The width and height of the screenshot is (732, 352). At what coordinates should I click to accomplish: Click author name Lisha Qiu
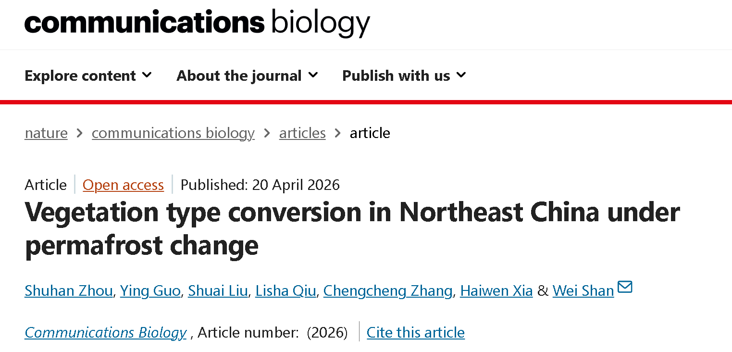pos(285,290)
